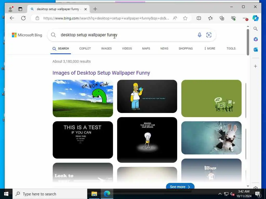Refresh the current page

click(23, 18)
